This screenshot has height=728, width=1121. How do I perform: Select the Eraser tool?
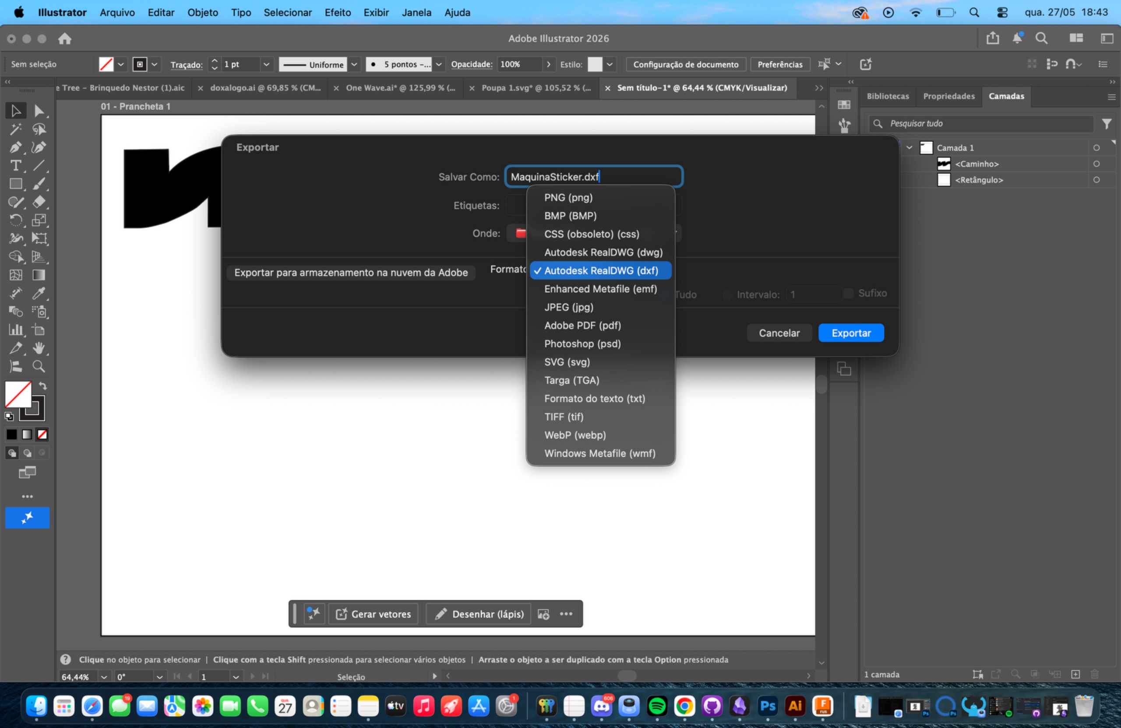39,202
